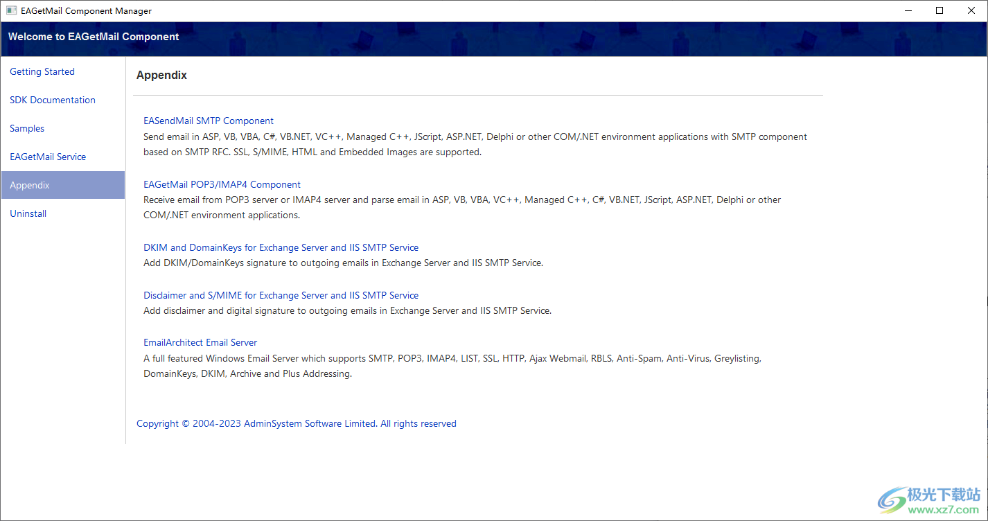Select EAGetMail Service in the sidebar

click(x=48, y=157)
